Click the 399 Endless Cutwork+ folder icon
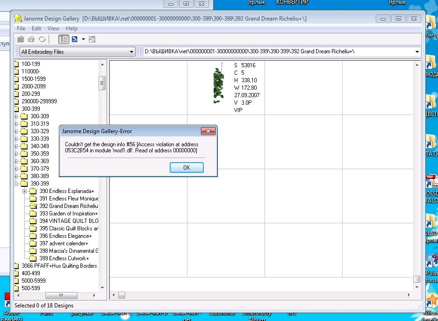Image resolution: width=438 pixels, height=321 pixels. coord(33,258)
